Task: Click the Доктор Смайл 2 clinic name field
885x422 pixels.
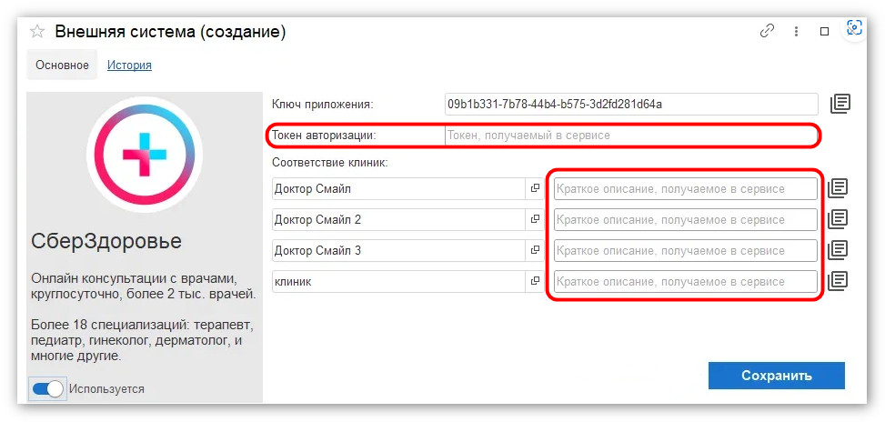Action: (x=398, y=219)
